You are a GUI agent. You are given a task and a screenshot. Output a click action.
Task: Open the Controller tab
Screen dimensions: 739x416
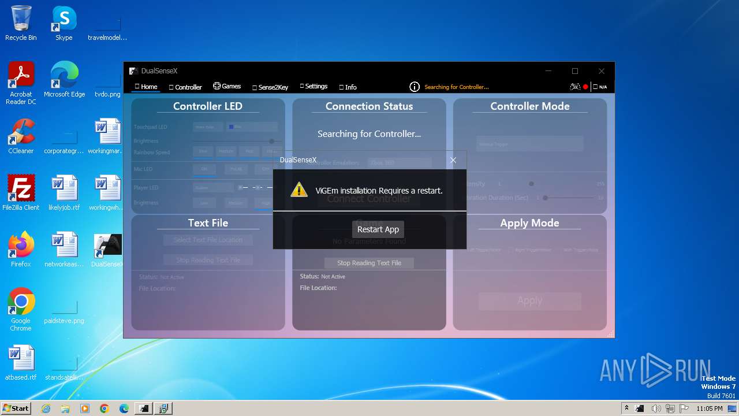185,87
